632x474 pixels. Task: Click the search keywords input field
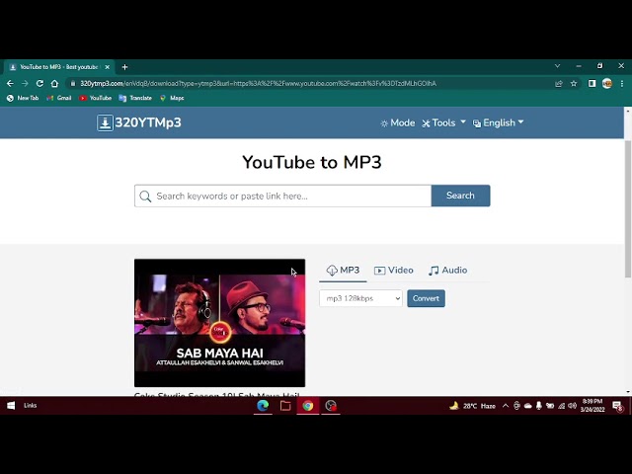click(x=283, y=196)
